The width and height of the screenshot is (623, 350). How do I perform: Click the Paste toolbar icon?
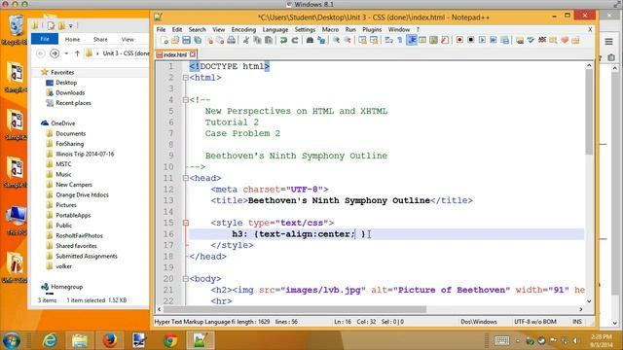[269, 40]
